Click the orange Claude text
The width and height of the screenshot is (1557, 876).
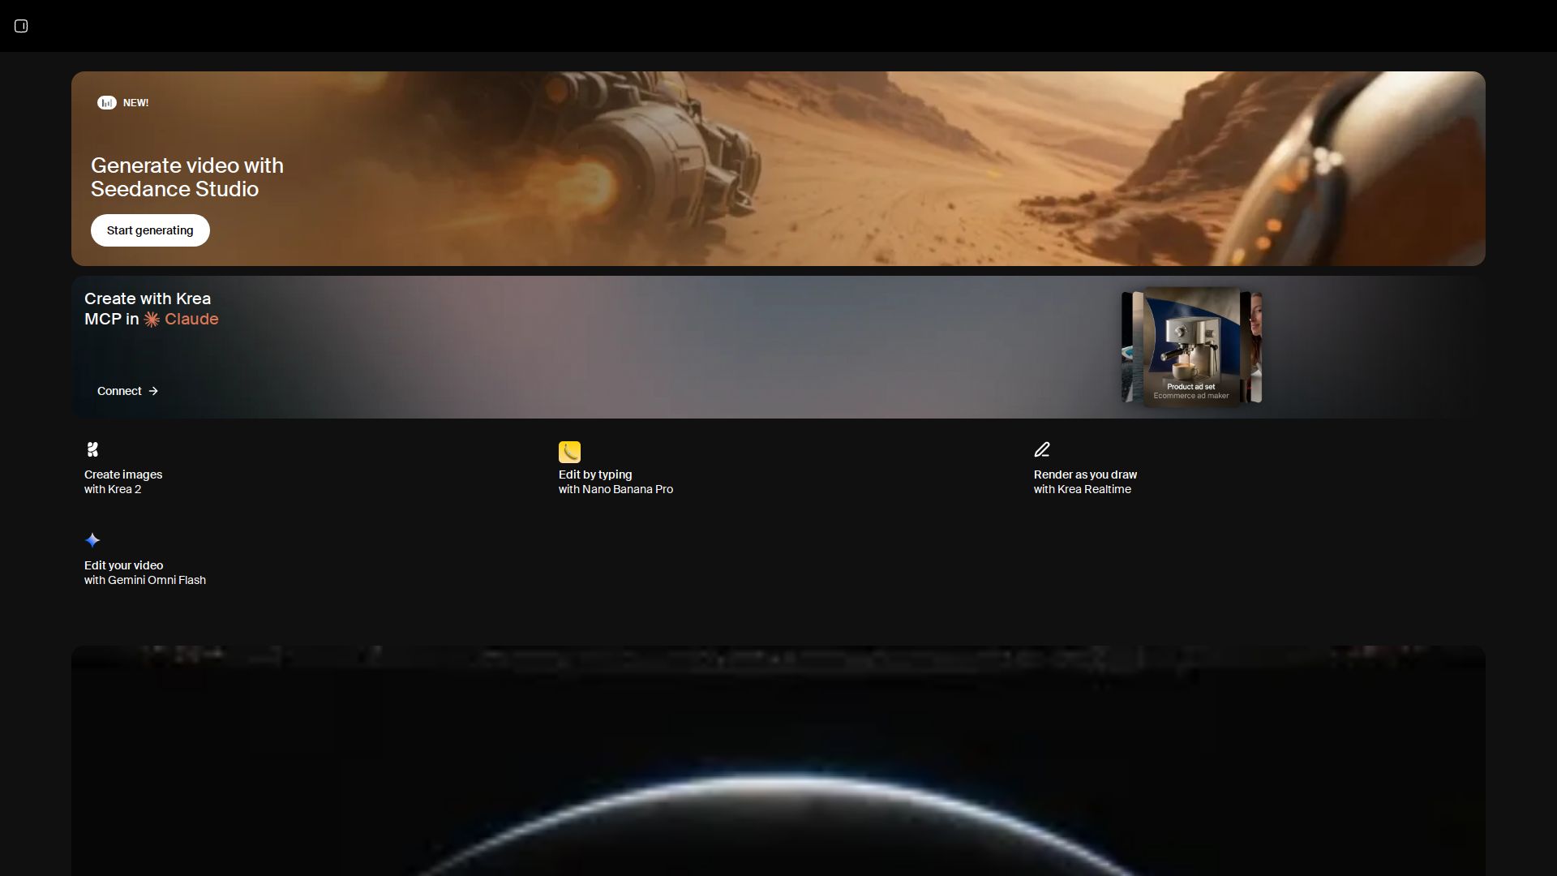pyautogui.click(x=191, y=320)
